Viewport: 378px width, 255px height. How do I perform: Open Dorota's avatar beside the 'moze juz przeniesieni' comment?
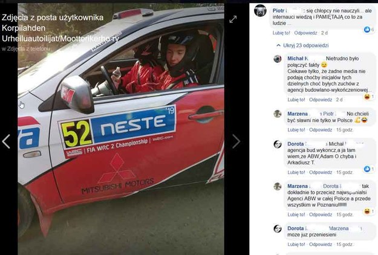pos(278,228)
